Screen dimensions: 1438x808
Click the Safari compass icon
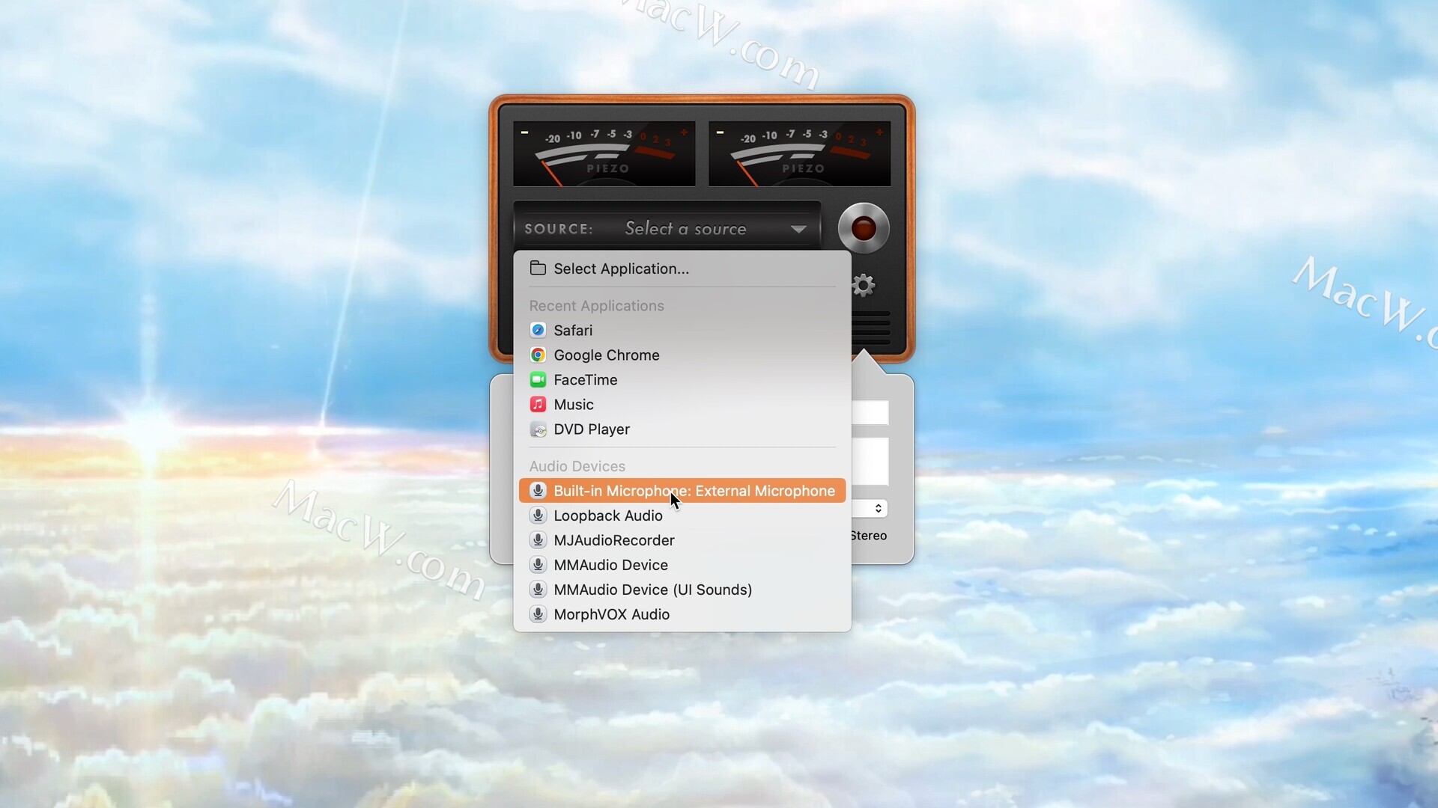[x=538, y=330]
